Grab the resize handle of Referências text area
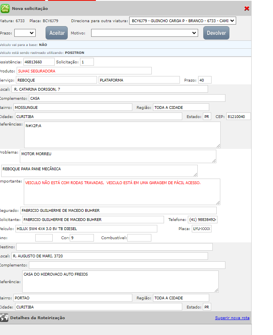Image resolution: width=273 pixels, height=335 pixels. coord(218,146)
